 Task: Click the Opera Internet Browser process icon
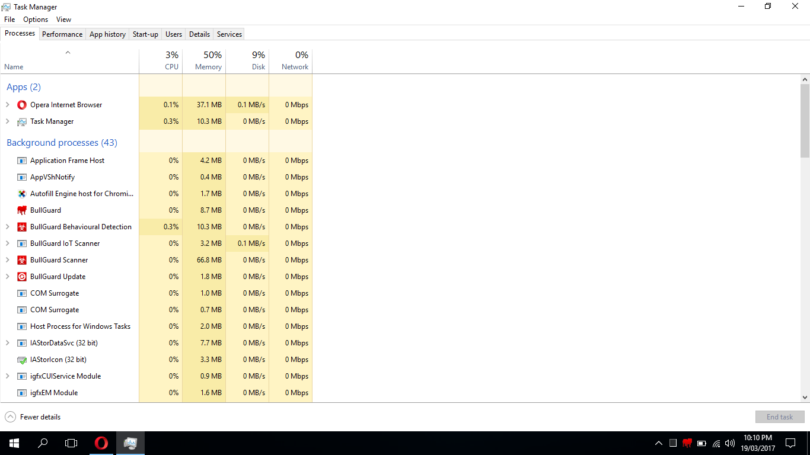coord(22,105)
